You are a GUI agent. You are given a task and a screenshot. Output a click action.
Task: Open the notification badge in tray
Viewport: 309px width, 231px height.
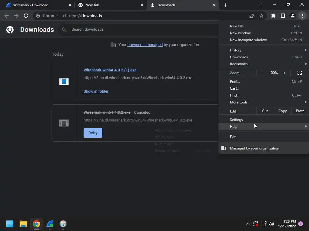point(301,224)
